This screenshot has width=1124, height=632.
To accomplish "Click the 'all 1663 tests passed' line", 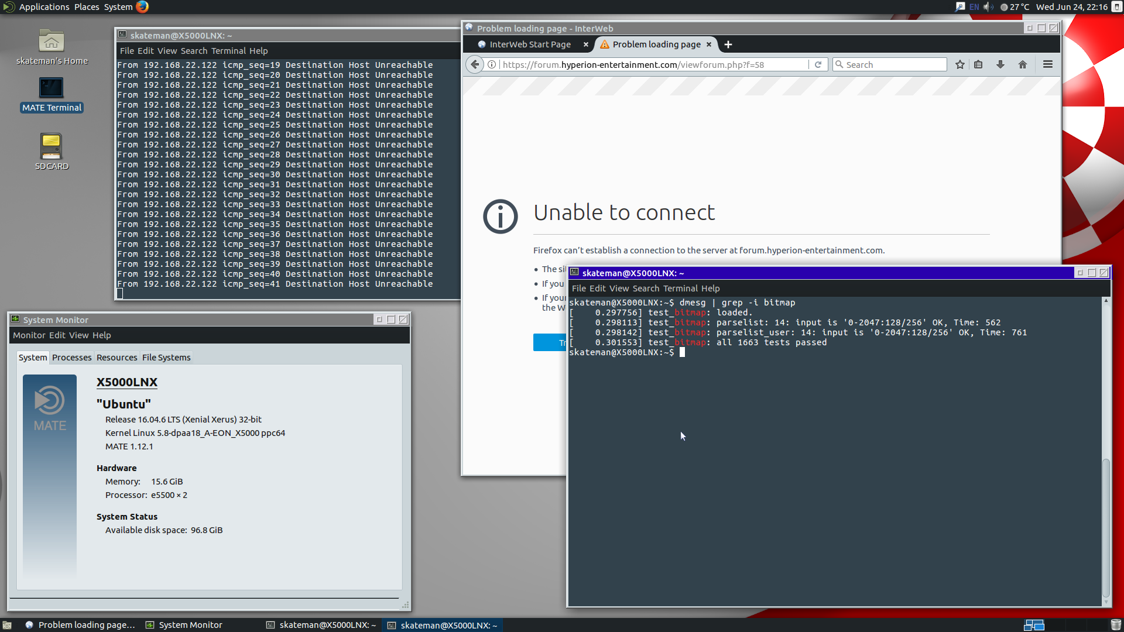I will (x=698, y=342).
